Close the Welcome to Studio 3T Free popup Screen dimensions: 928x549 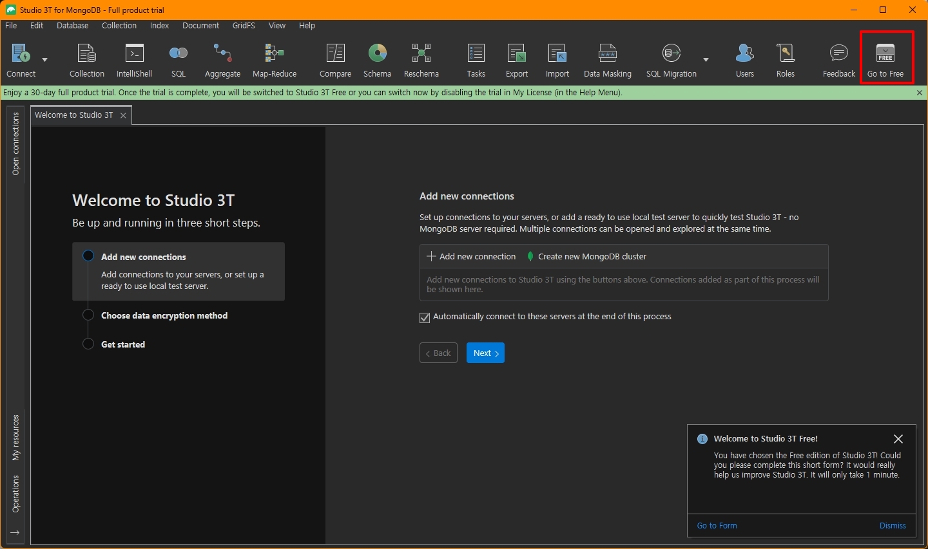898,439
